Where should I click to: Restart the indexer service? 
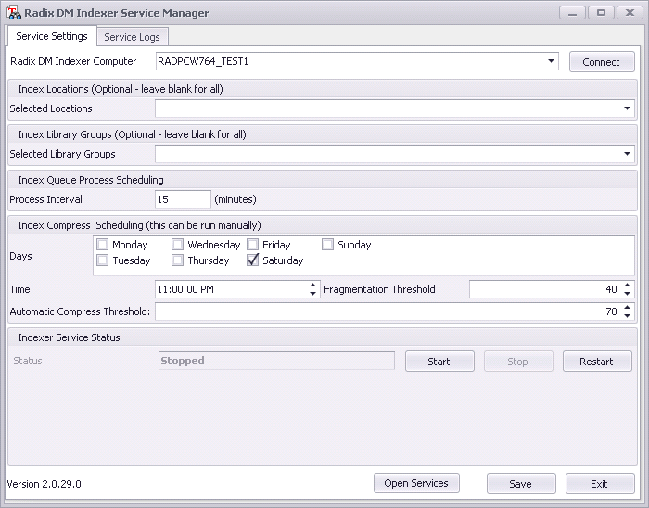click(597, 362)
